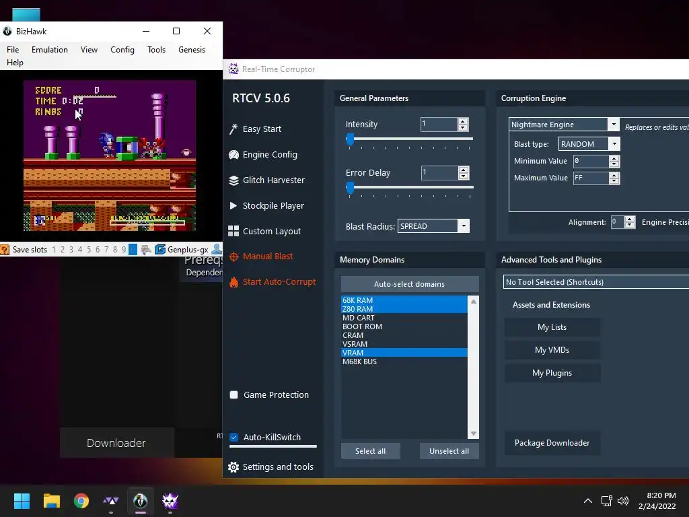Click Unselect all domains button
Image resolution: width=689 pixels, height=517 pixels.
[449, 451]
